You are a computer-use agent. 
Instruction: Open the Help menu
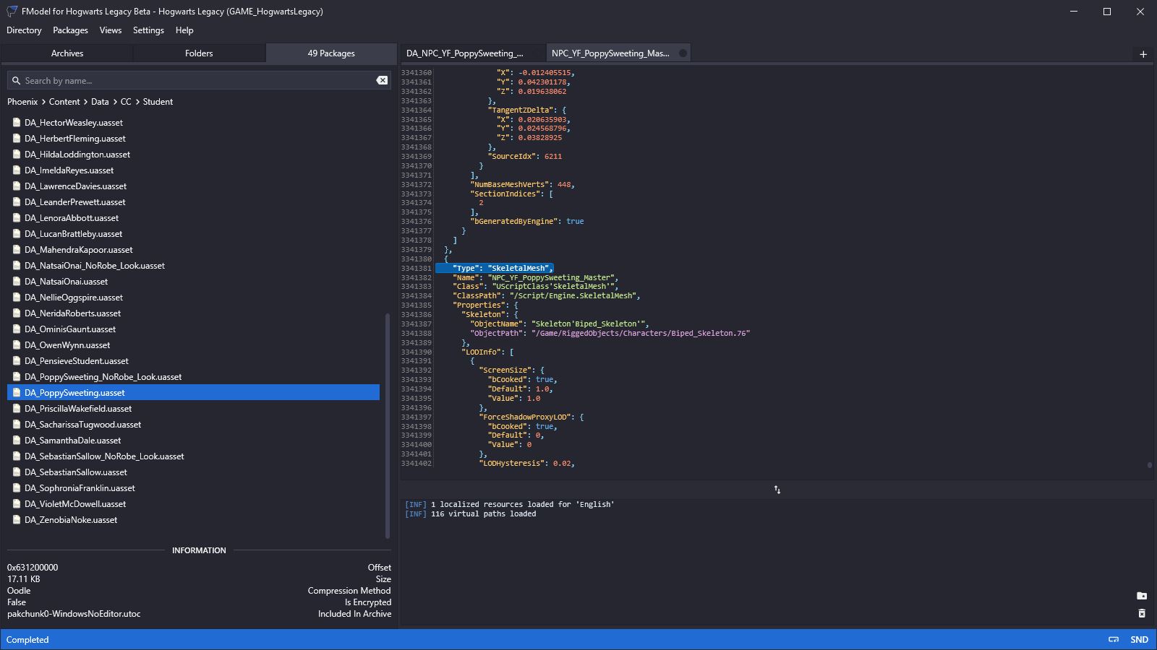(x=184, y=30)
